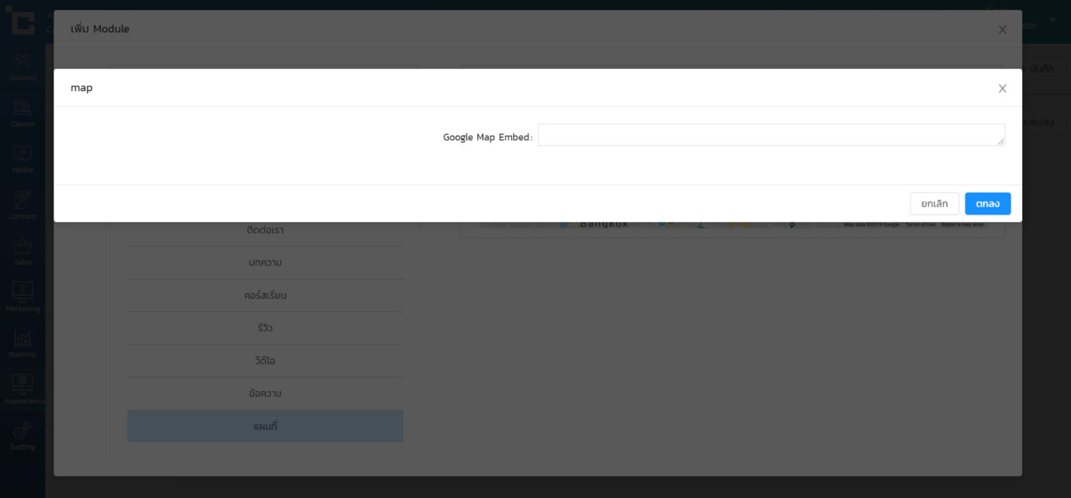The image size is (1071, 498).
Task: Select the Media sidebar icon
Action: pyautogui.click(x=22, y=154)
